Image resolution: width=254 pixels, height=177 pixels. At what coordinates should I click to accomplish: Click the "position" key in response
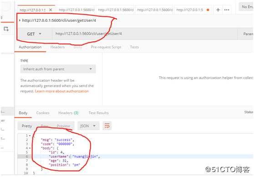(x=58, y=165)
